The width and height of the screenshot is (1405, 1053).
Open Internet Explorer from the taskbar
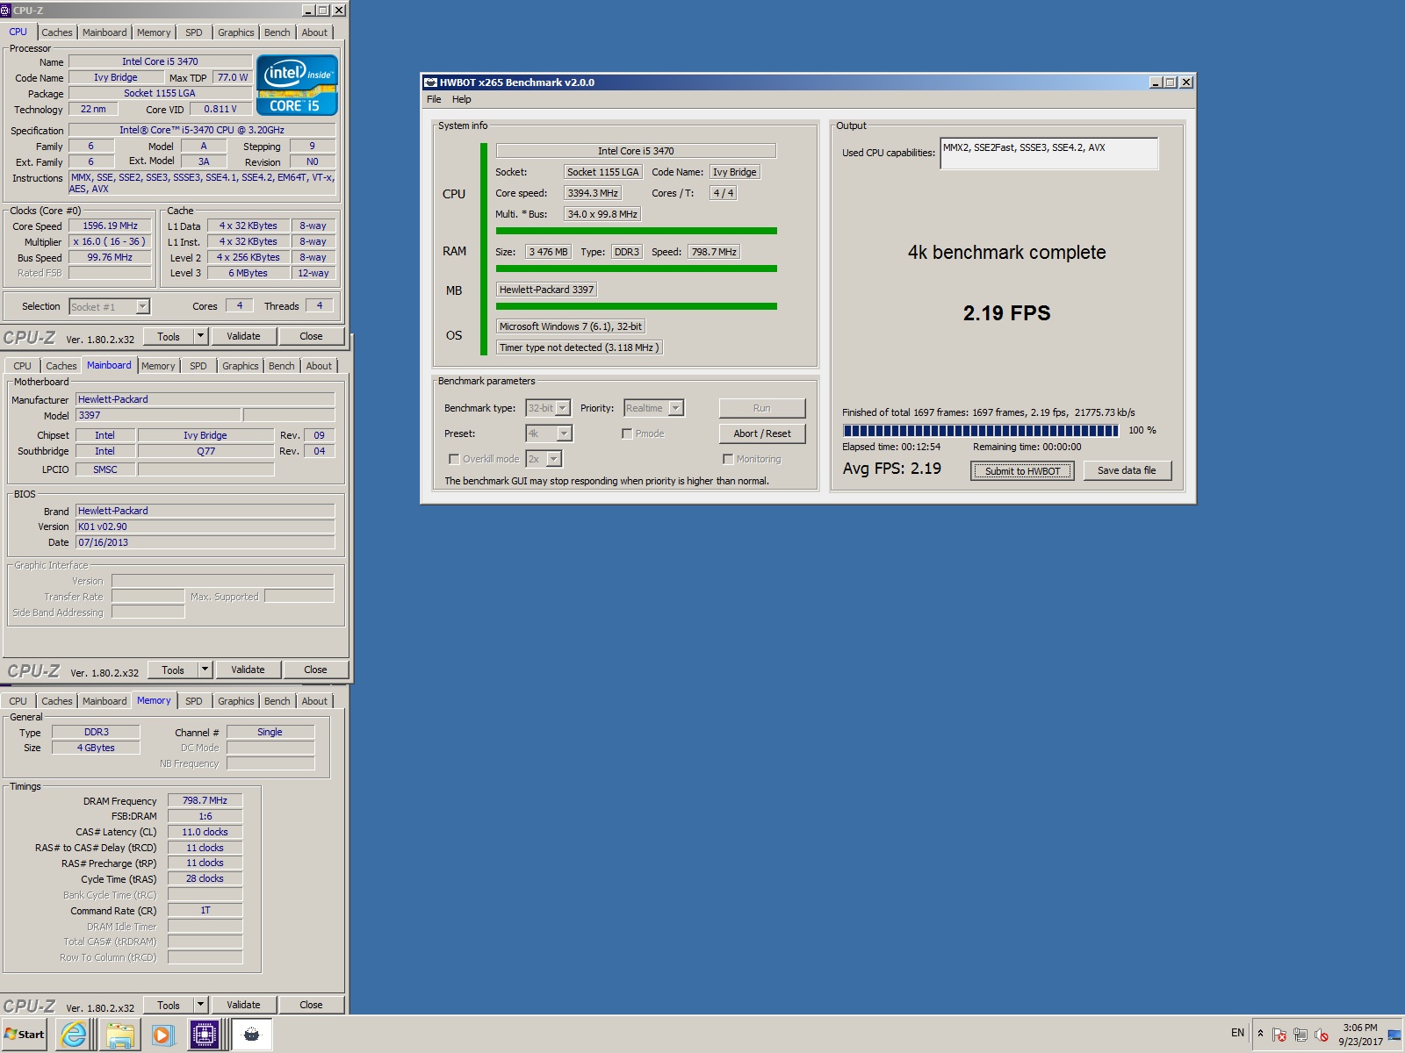(74, 1035)
